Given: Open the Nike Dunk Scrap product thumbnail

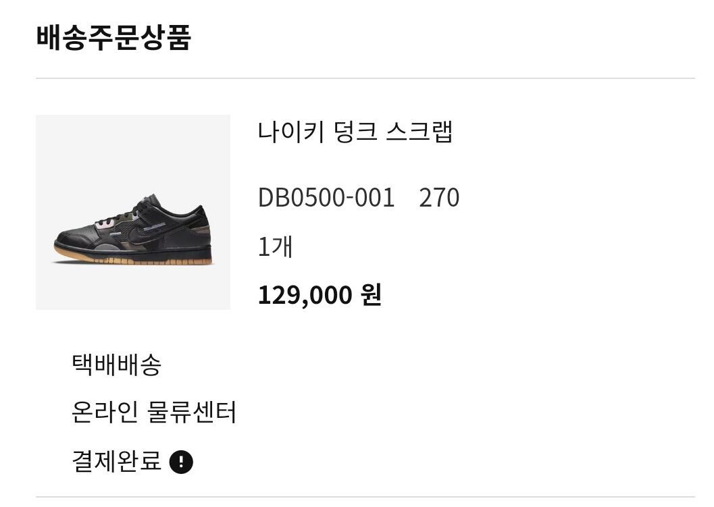Looking at the screenshot, I should (133, 212).
